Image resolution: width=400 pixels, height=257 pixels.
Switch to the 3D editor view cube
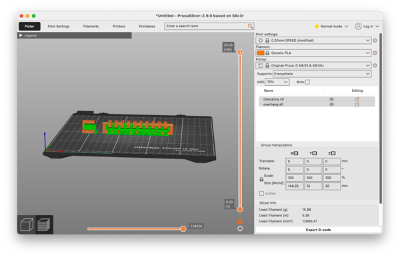pos(27,225)
